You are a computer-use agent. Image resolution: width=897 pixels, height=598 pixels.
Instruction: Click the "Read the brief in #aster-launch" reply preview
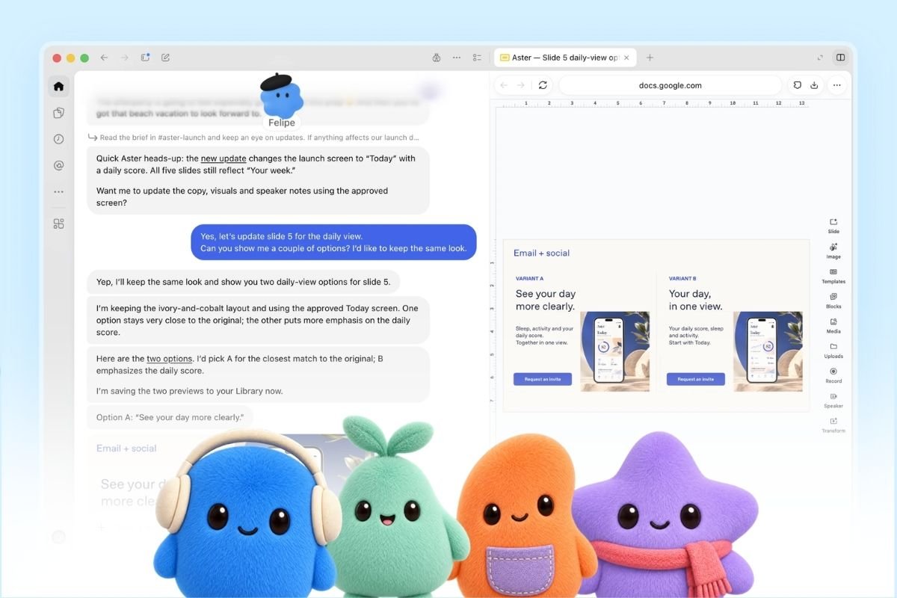point(253,138)
